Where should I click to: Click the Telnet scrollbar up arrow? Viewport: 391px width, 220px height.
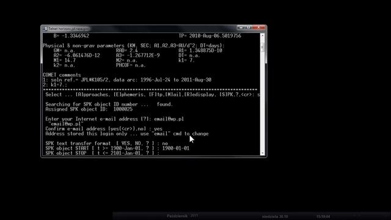coord(262,35)
